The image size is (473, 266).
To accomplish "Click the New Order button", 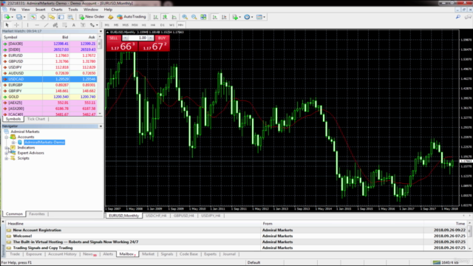I will pos(92,17).
